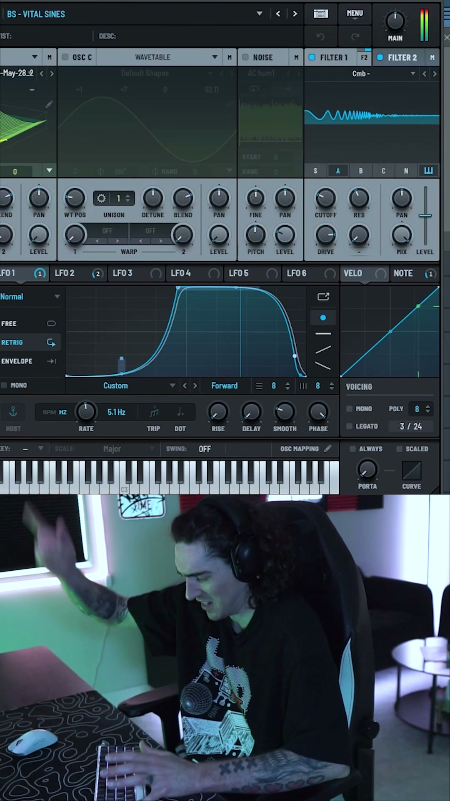The image size is (450, 801).
Task: Open the Cmb filter type dropdown
Action: (x=413, y=73)
